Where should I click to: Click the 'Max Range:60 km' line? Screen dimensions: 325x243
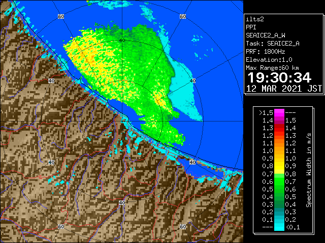(x=272, y=68)
